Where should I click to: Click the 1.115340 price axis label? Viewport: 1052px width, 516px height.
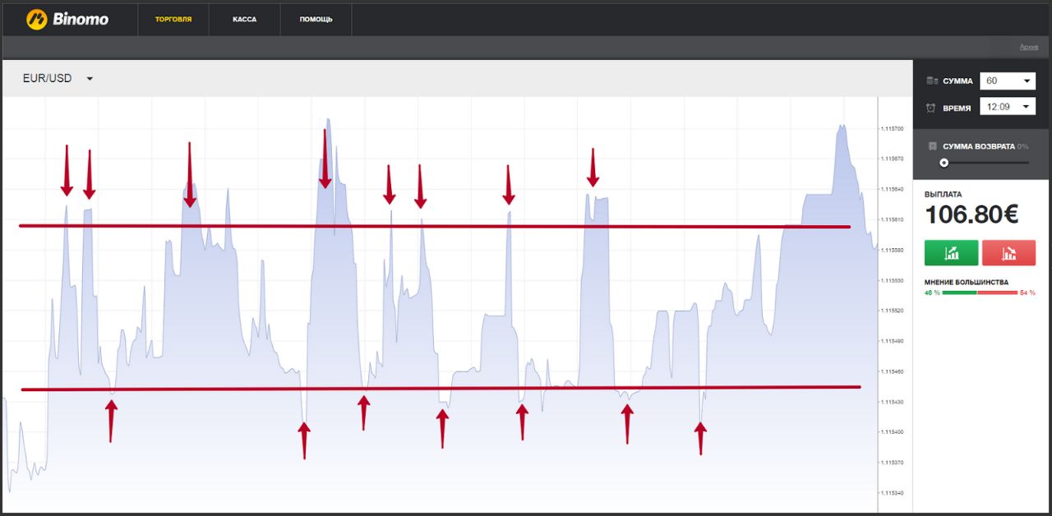pos(892,493)
